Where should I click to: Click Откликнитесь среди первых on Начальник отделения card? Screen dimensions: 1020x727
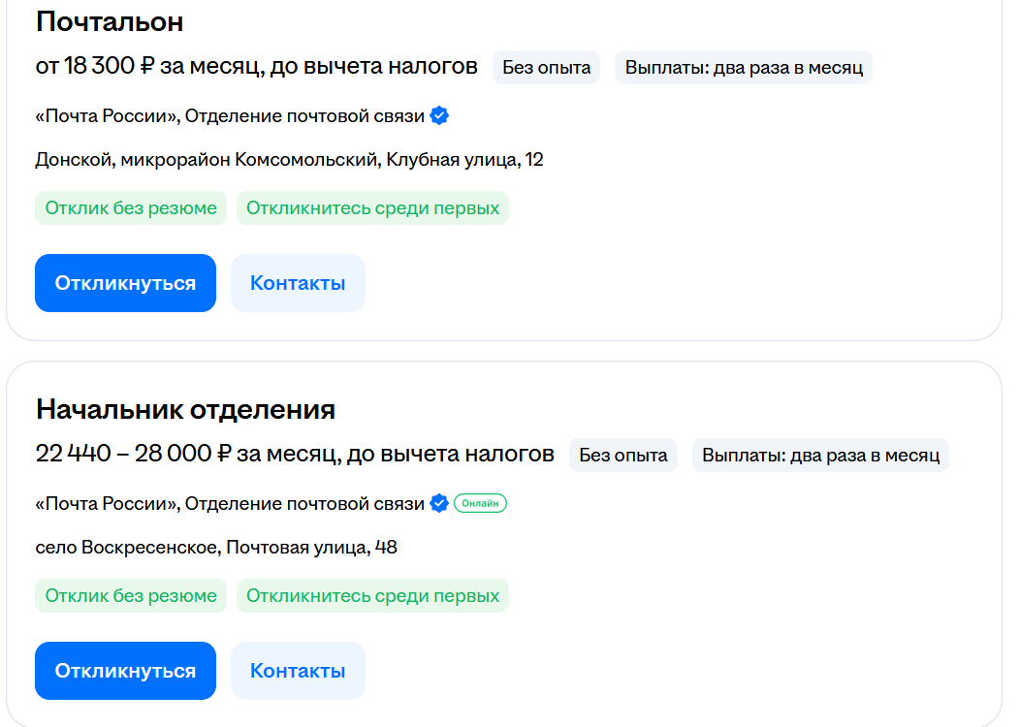372,596
